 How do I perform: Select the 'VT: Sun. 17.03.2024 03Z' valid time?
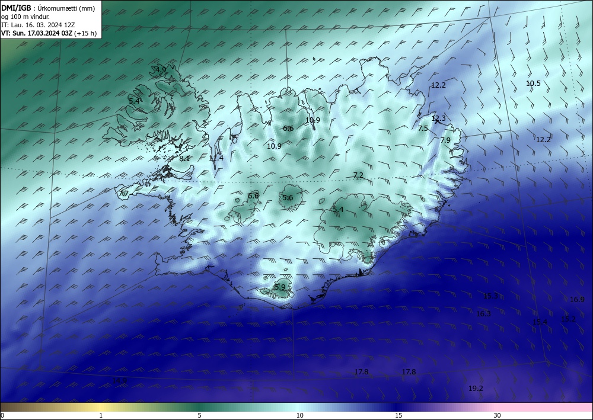tap(37, 33)
